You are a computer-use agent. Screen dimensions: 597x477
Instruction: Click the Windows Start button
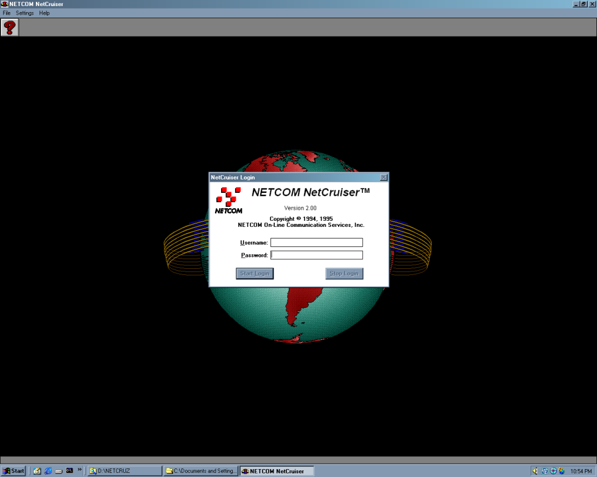coord(13,471)
